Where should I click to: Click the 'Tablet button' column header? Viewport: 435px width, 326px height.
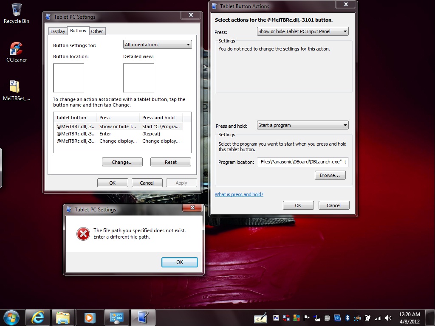pyautogui.click(x=75, y=118)
